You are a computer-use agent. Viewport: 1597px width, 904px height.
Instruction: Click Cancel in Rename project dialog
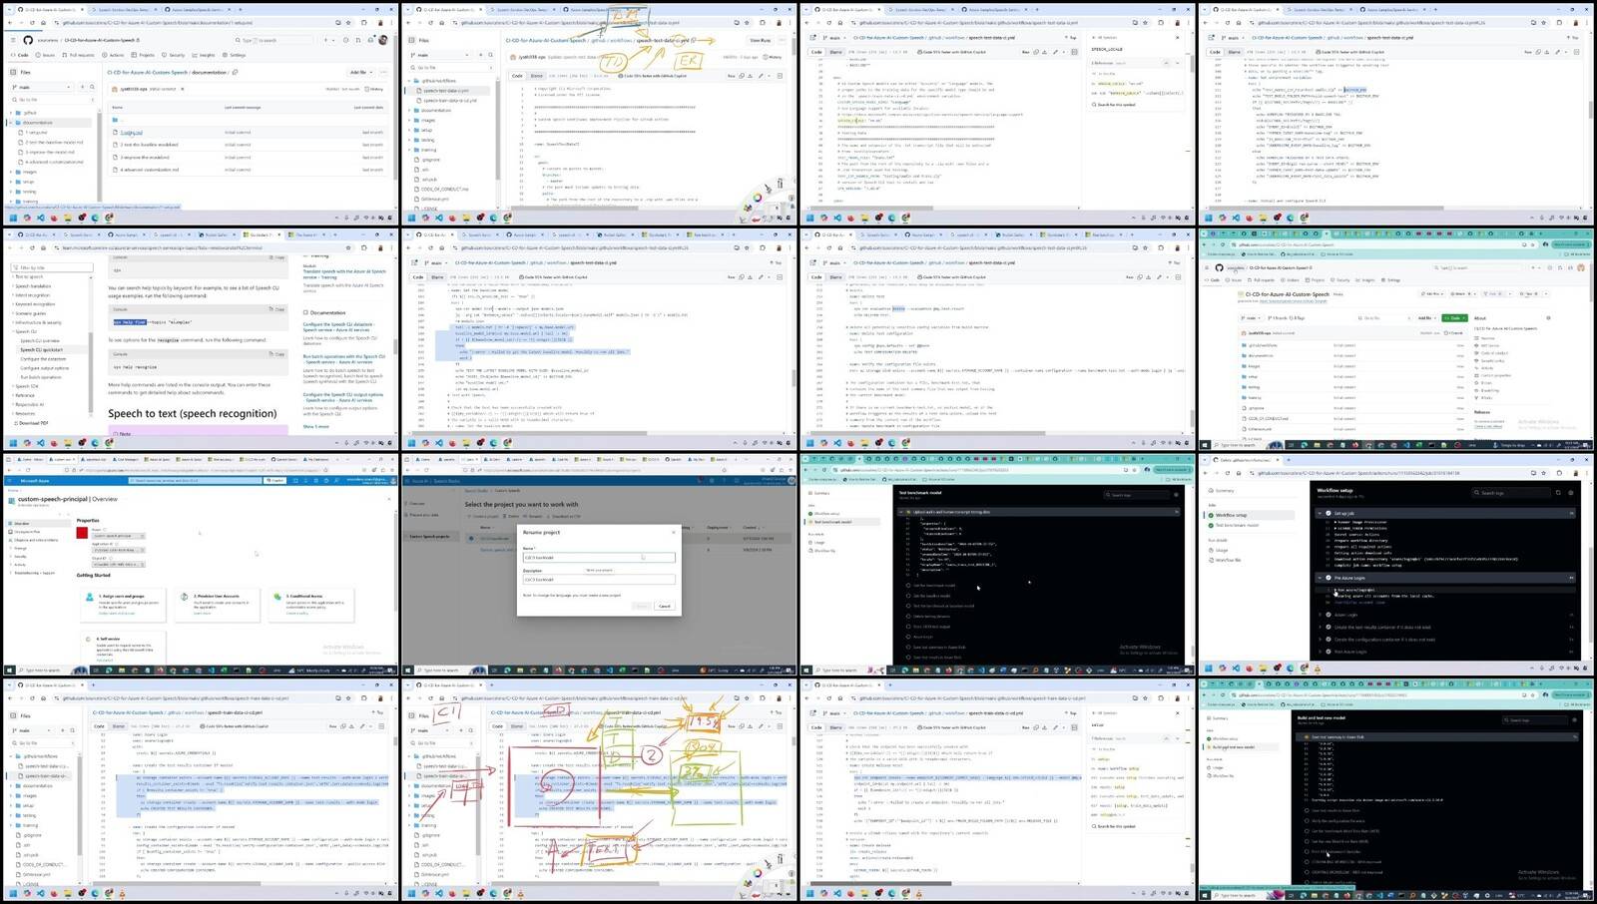(665, 606)
